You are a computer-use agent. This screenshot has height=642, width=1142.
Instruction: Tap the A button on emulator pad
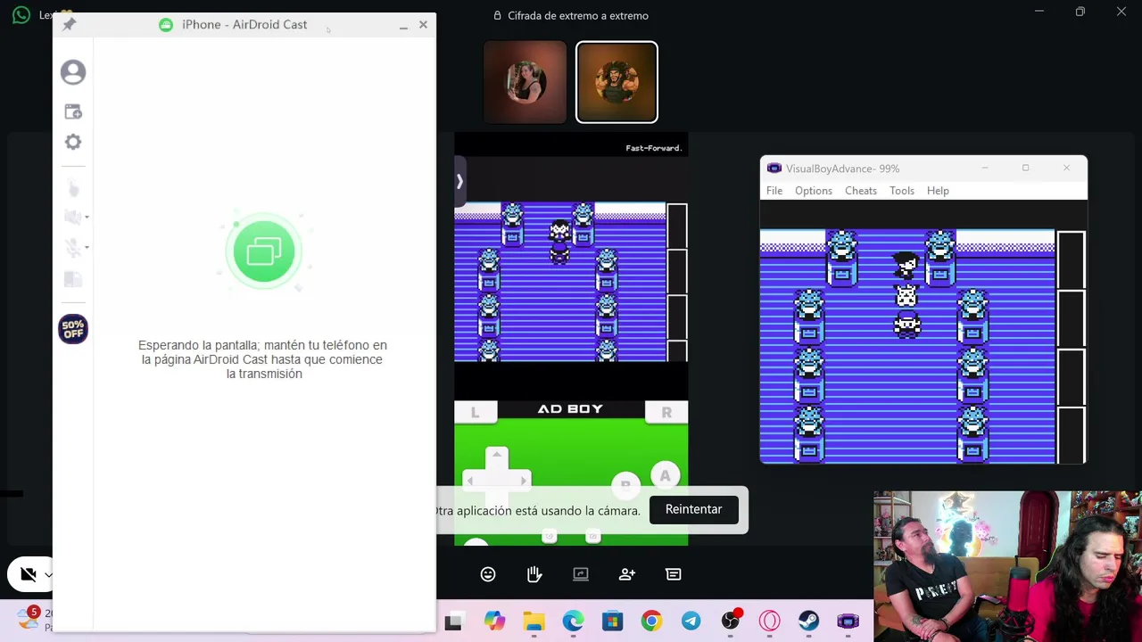(665, 476)
